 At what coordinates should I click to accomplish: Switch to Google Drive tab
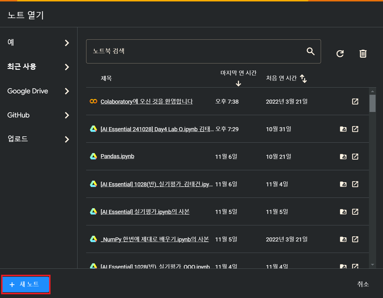(x=28, y=91)
